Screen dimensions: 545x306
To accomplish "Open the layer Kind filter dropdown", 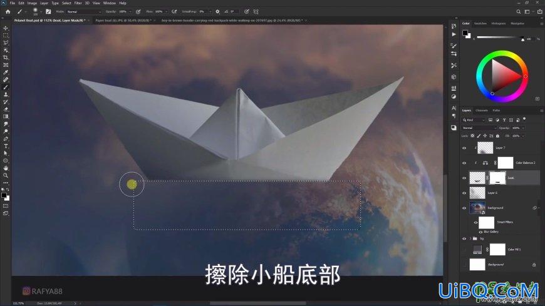I will (x=474, y=120).
